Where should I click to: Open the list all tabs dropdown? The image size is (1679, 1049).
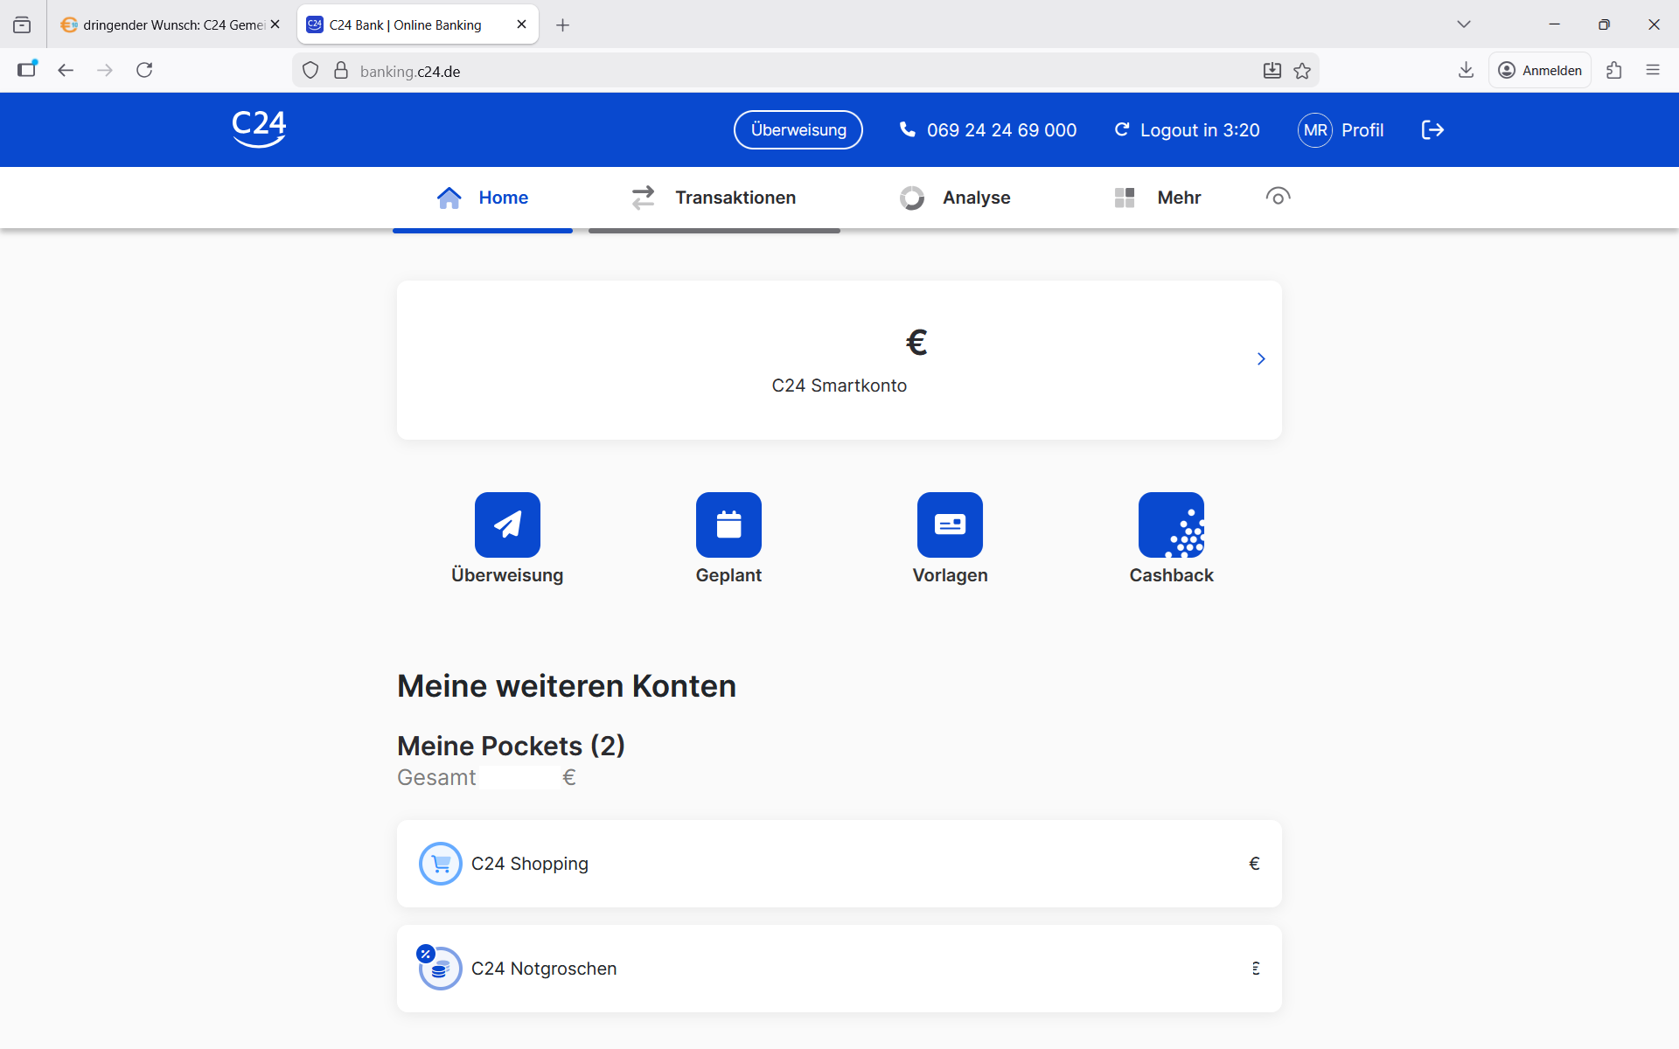pyautogui.click(x=1464, y=24)
